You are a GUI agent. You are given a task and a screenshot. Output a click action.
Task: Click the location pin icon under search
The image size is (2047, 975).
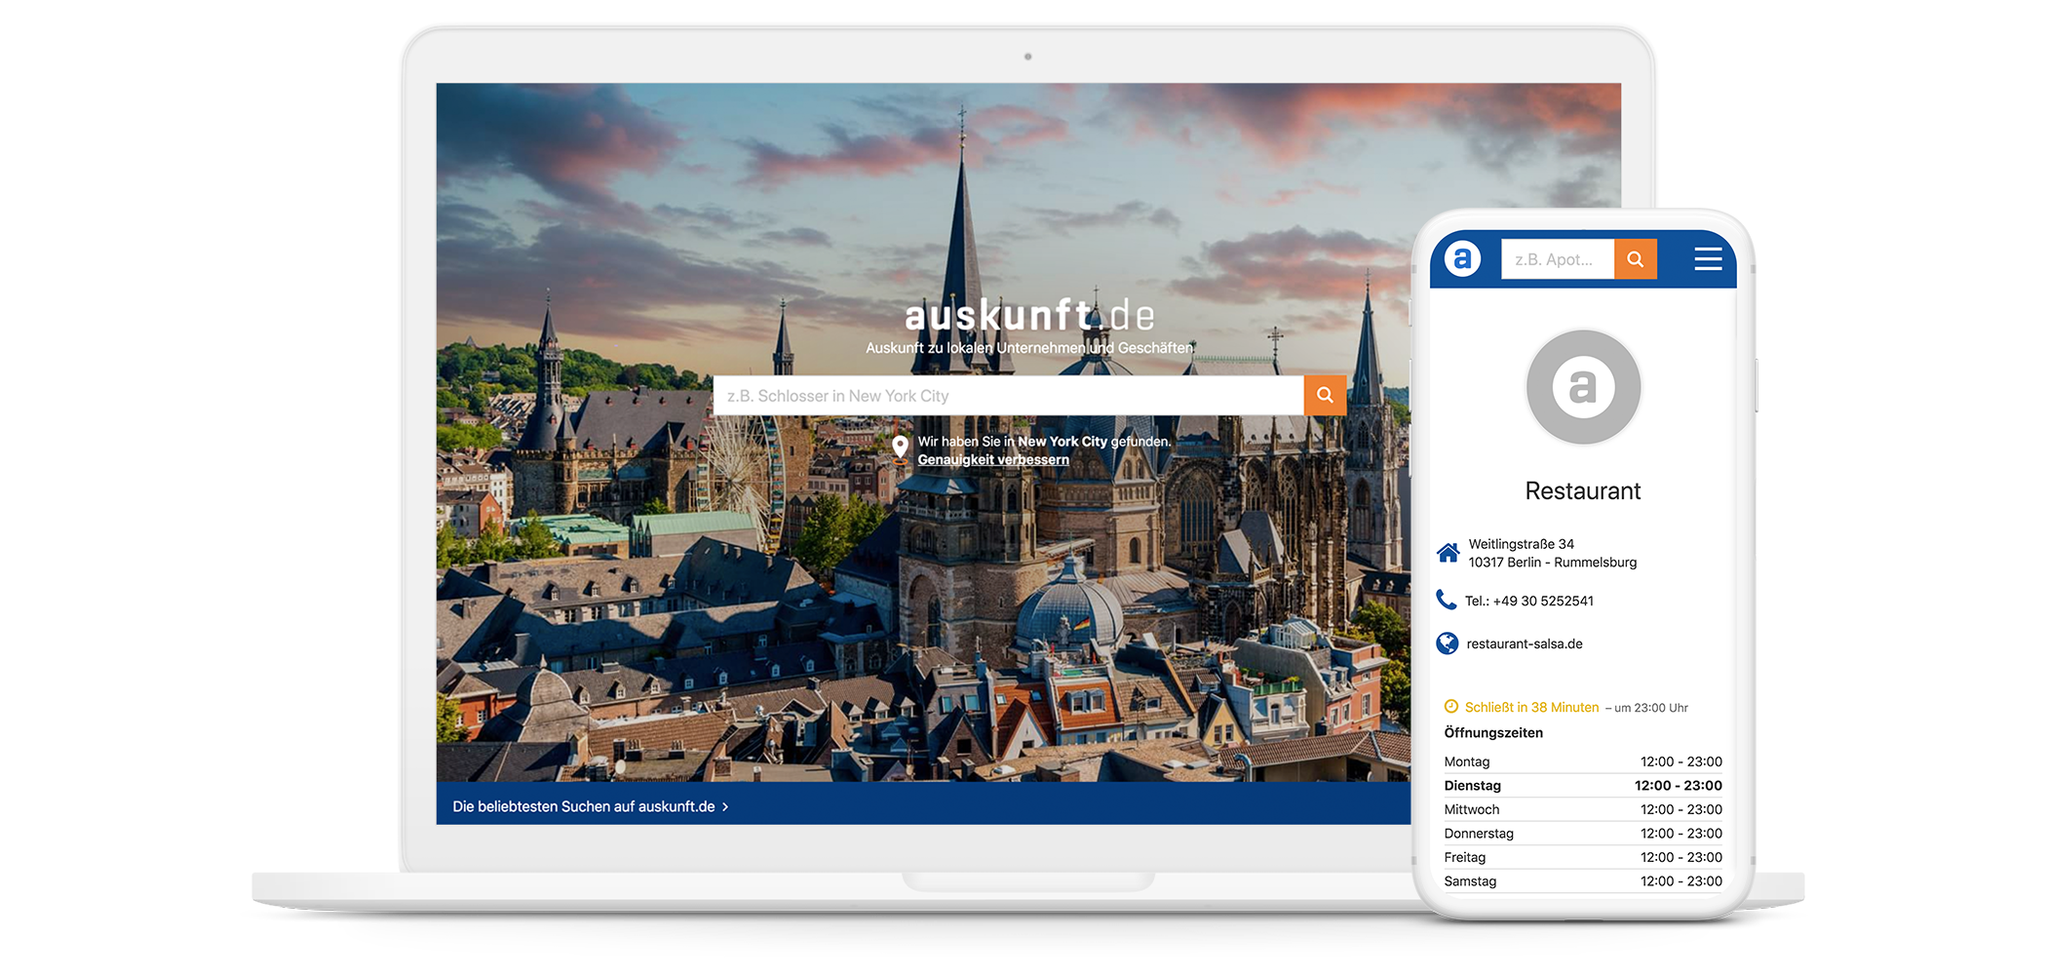tap(901, 448)
